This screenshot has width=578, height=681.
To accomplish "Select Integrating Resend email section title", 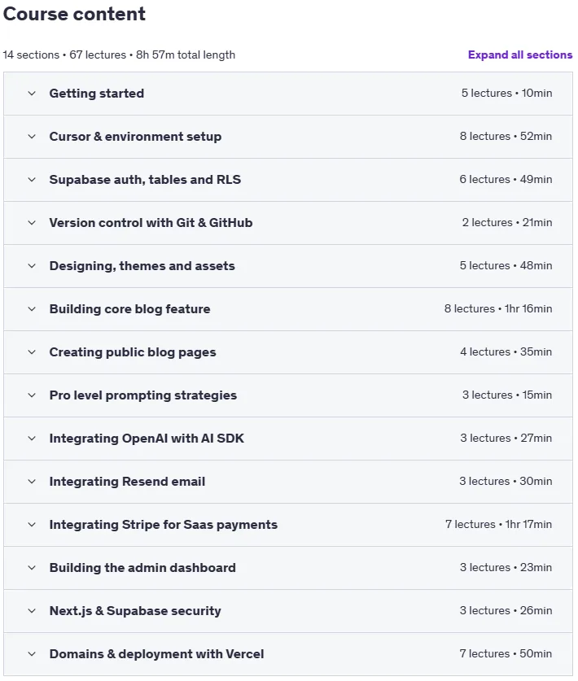I will pyautogui.click(x=127, y=481).
